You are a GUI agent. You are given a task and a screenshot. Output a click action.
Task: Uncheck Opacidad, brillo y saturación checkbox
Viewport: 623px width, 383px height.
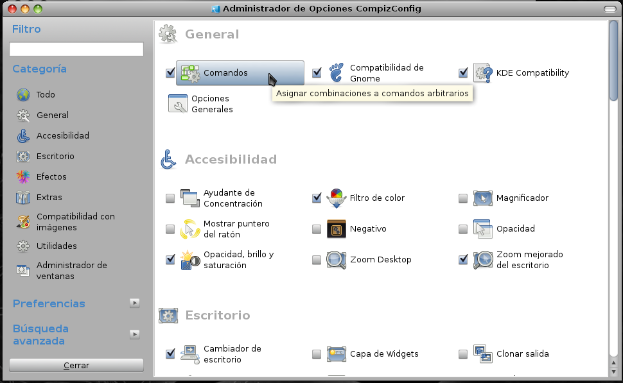coord(170,260)
